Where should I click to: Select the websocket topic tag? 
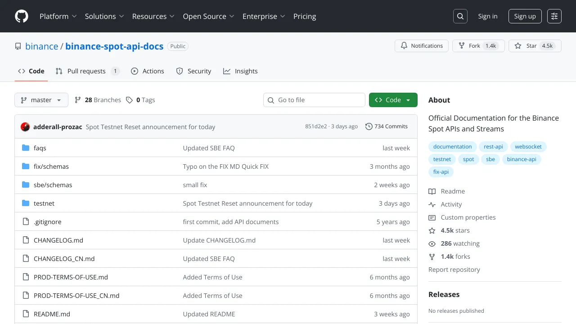coord(528,147)
